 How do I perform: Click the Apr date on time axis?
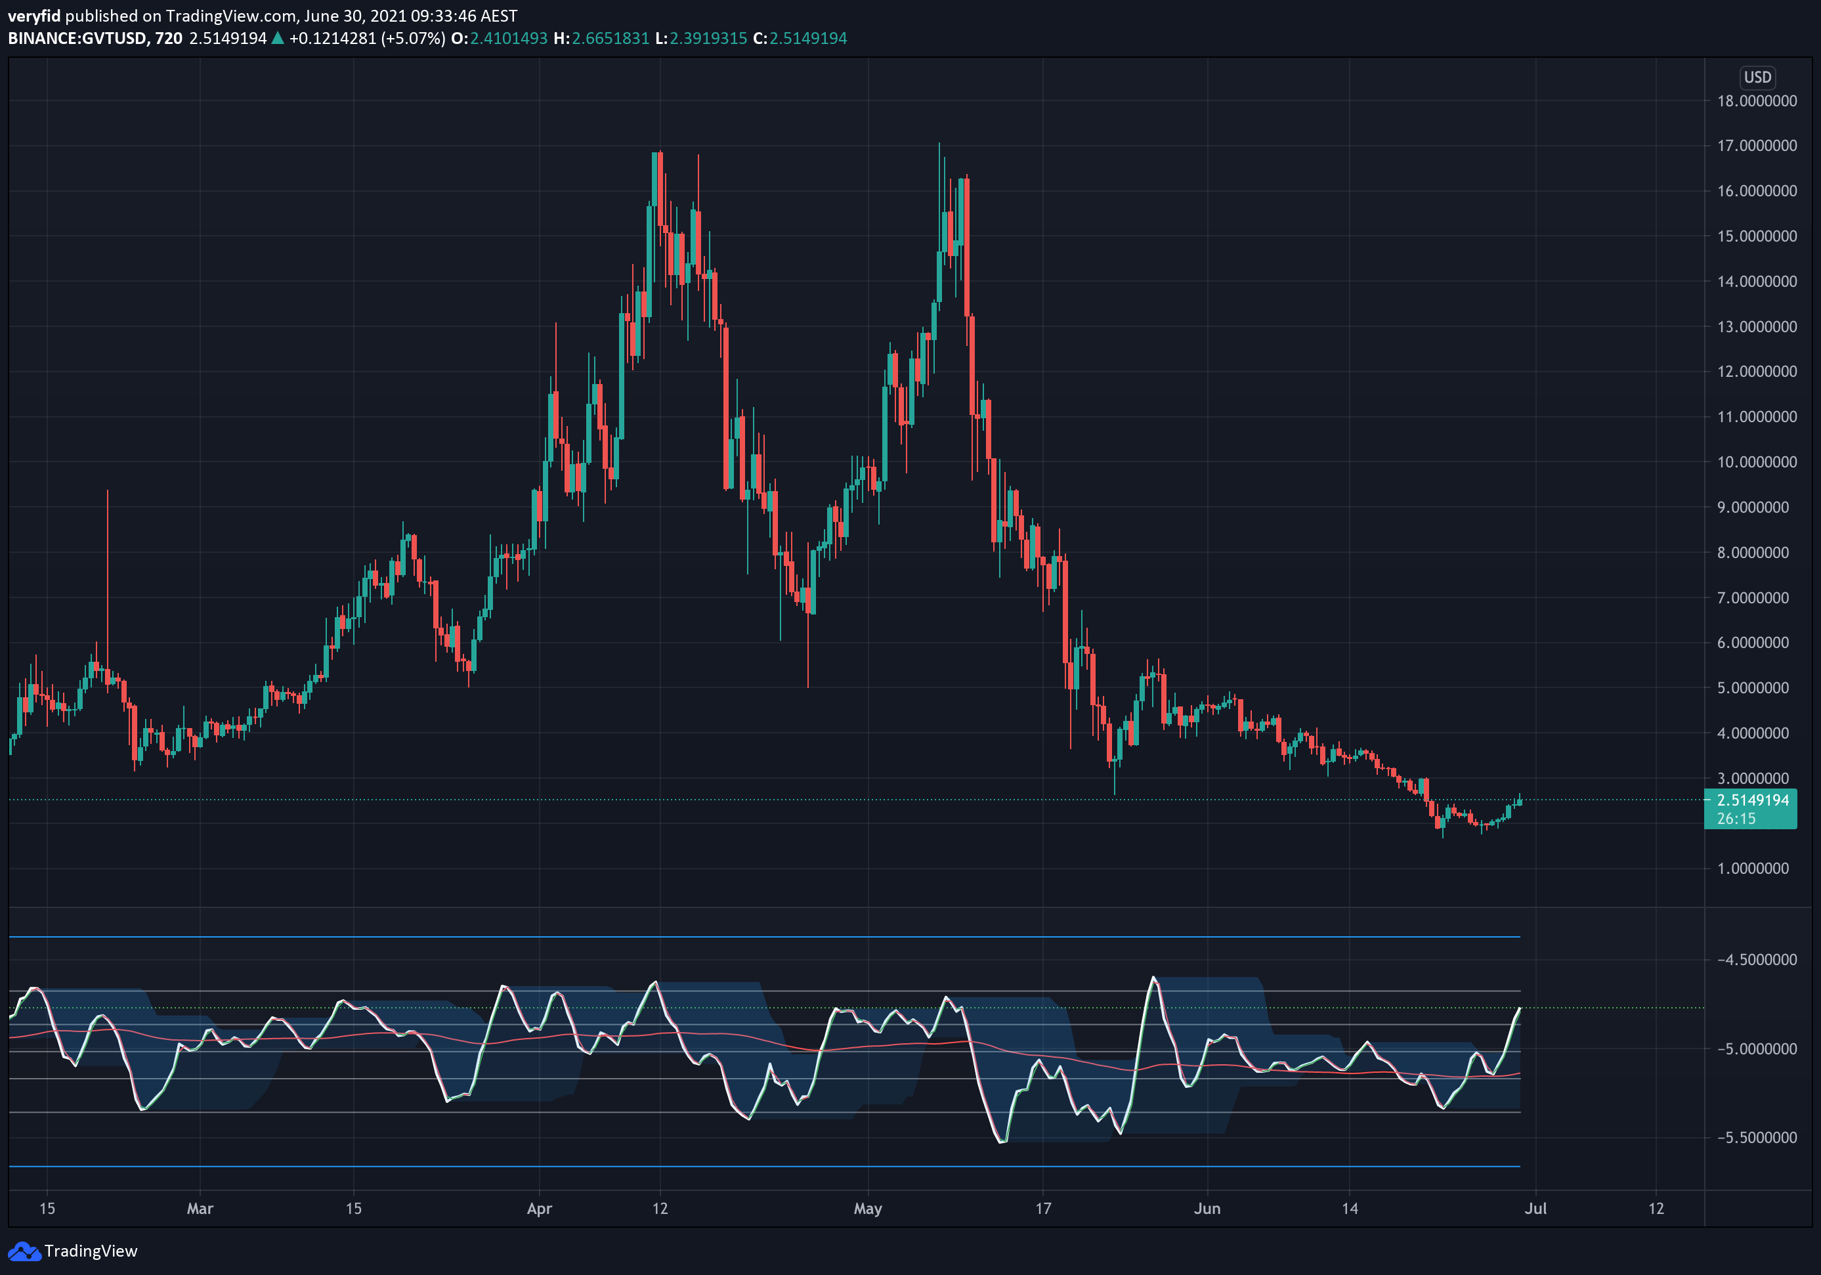click(540, 1208)
